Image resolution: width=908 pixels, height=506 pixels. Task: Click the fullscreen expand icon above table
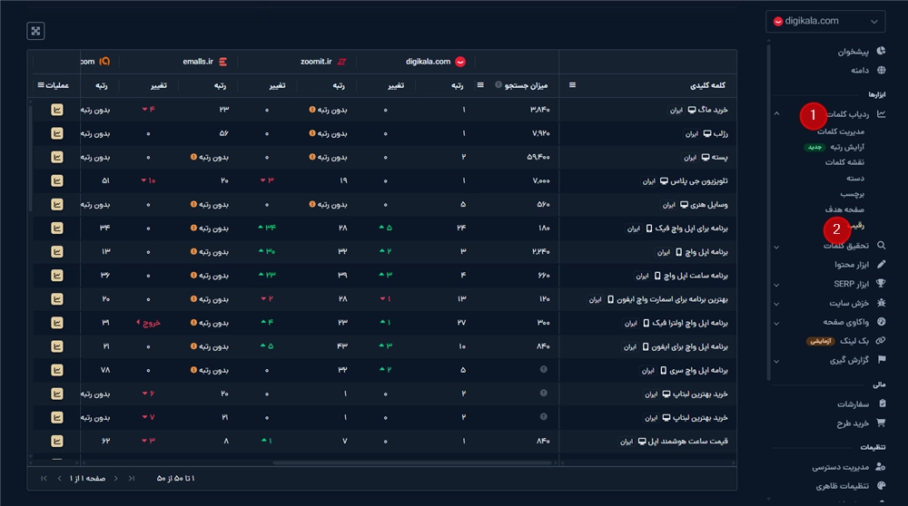36,31
